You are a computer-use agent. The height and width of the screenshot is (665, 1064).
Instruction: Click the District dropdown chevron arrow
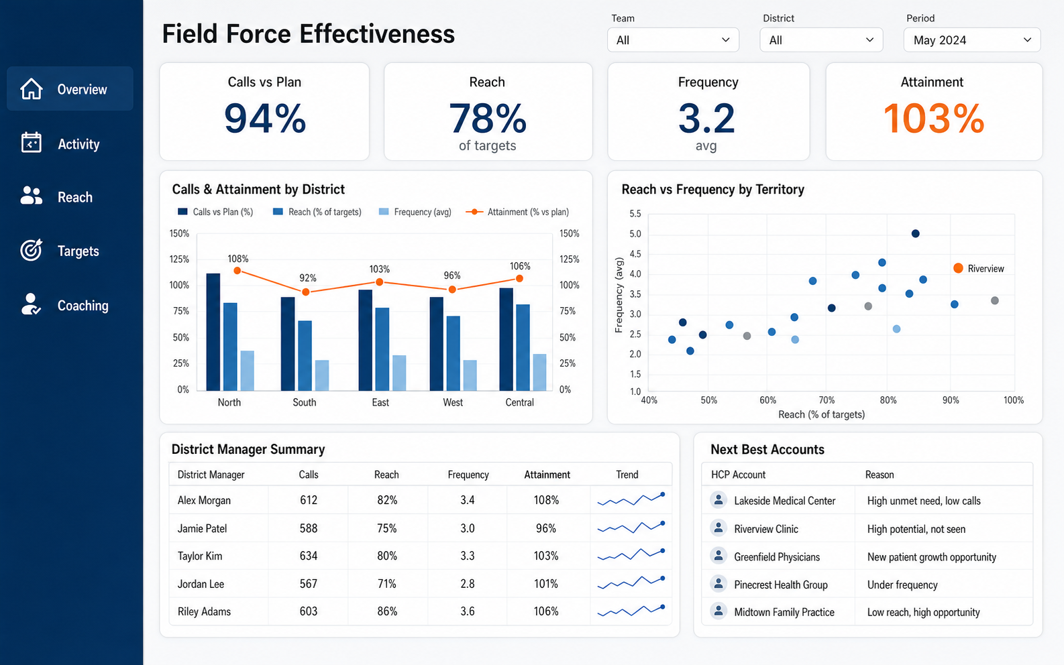coord(869,40)
